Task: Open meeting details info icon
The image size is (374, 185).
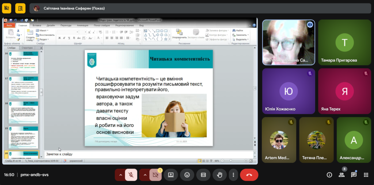Action: pyautogui.click(x=329, y=175)
